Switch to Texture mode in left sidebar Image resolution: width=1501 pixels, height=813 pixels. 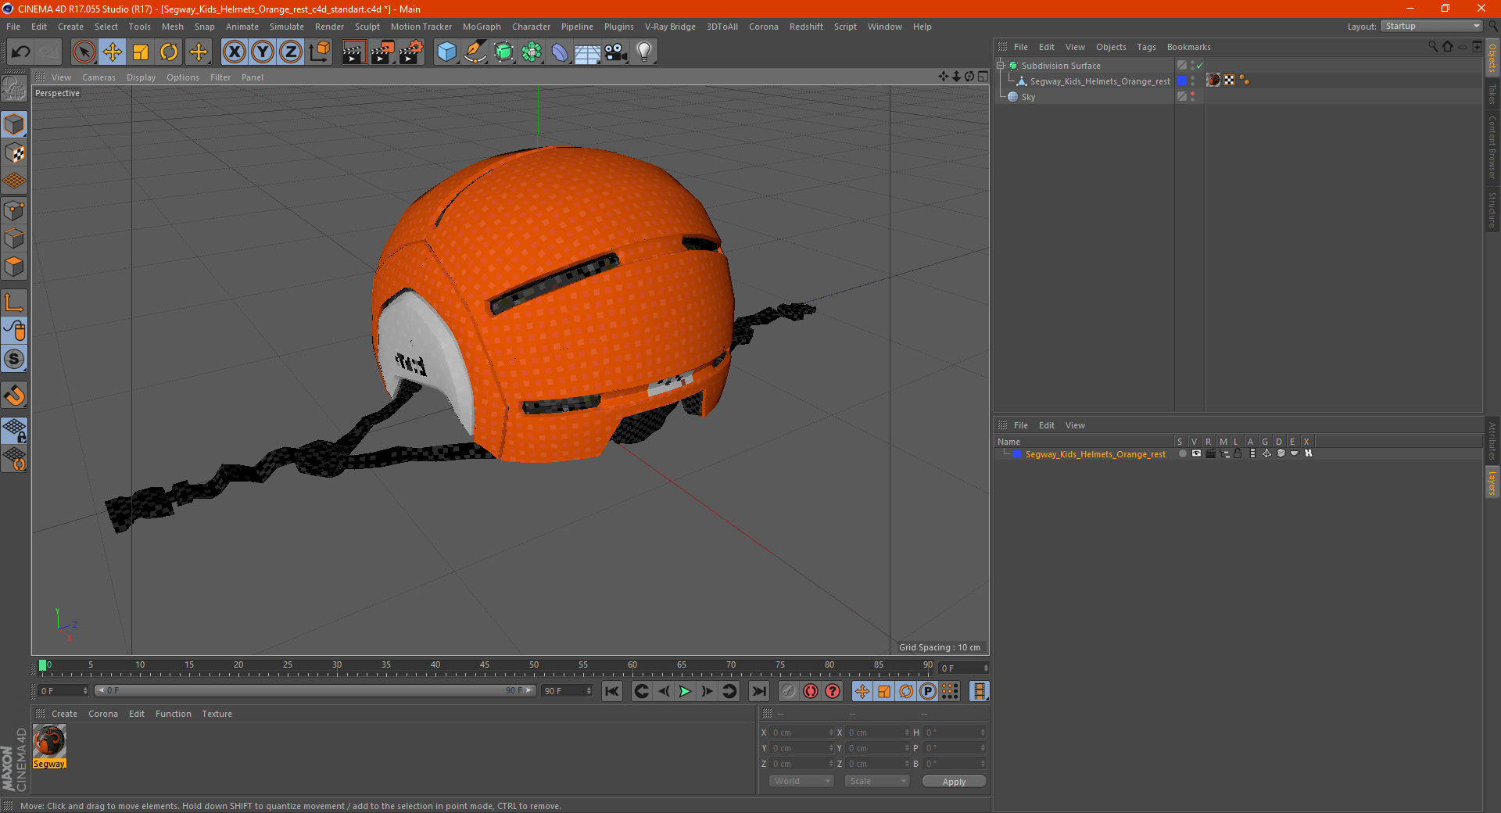[x=14, y=153]
